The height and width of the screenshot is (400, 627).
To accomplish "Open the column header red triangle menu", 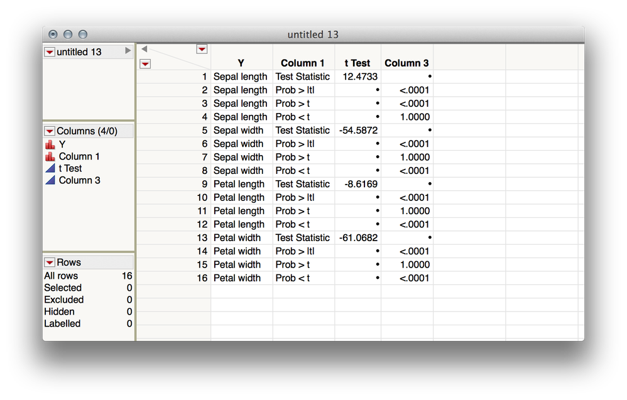I will [x=202, y=50].
